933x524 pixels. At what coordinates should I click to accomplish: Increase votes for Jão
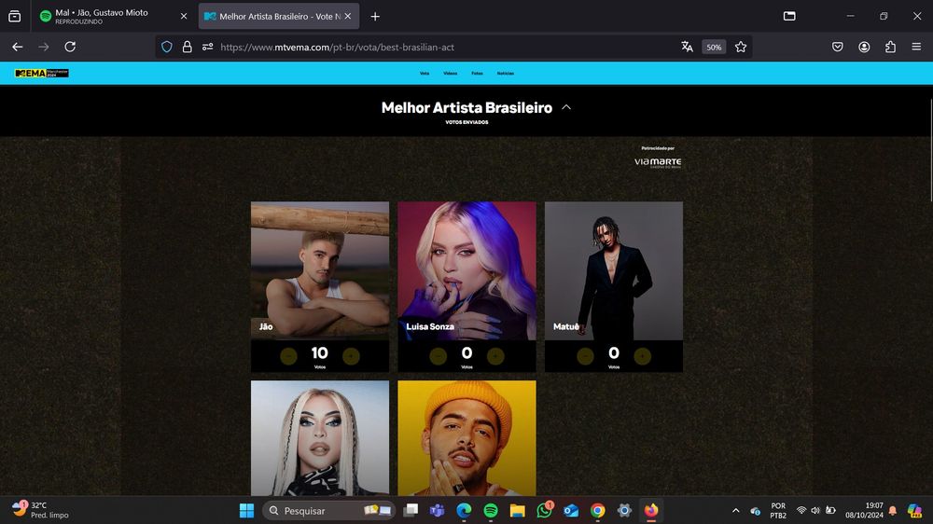click(x=351, y=355)
